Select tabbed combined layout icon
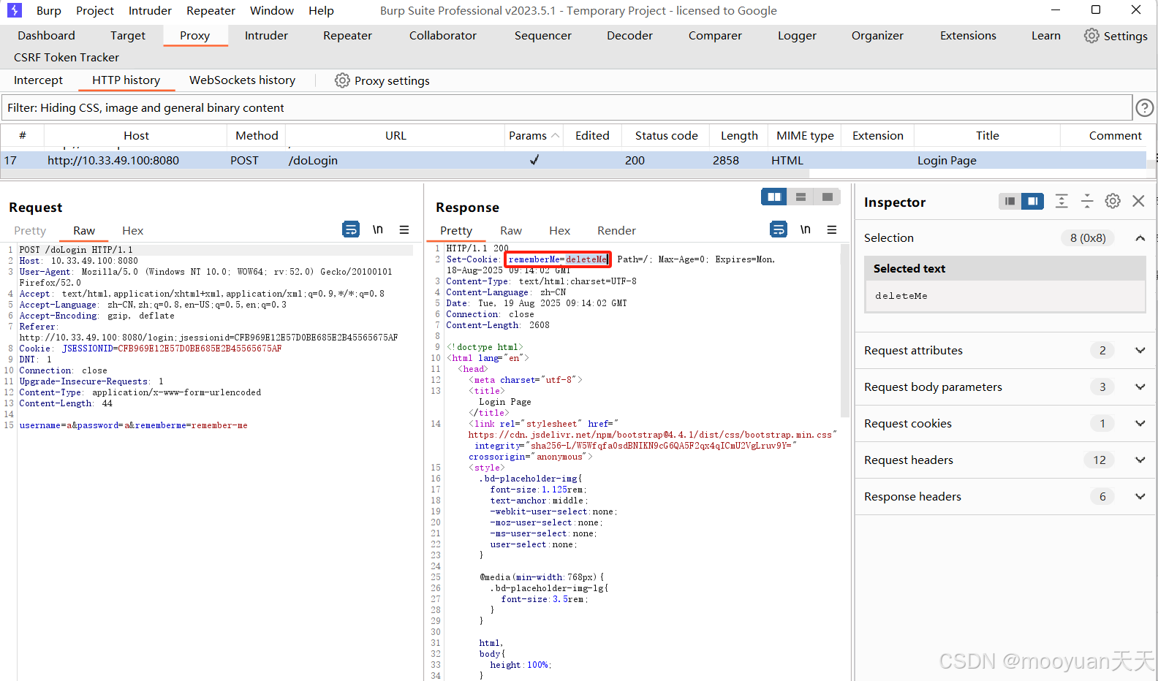Image resolution: width=1158 pixels, height=681 pixels. [x=828, y=197]
